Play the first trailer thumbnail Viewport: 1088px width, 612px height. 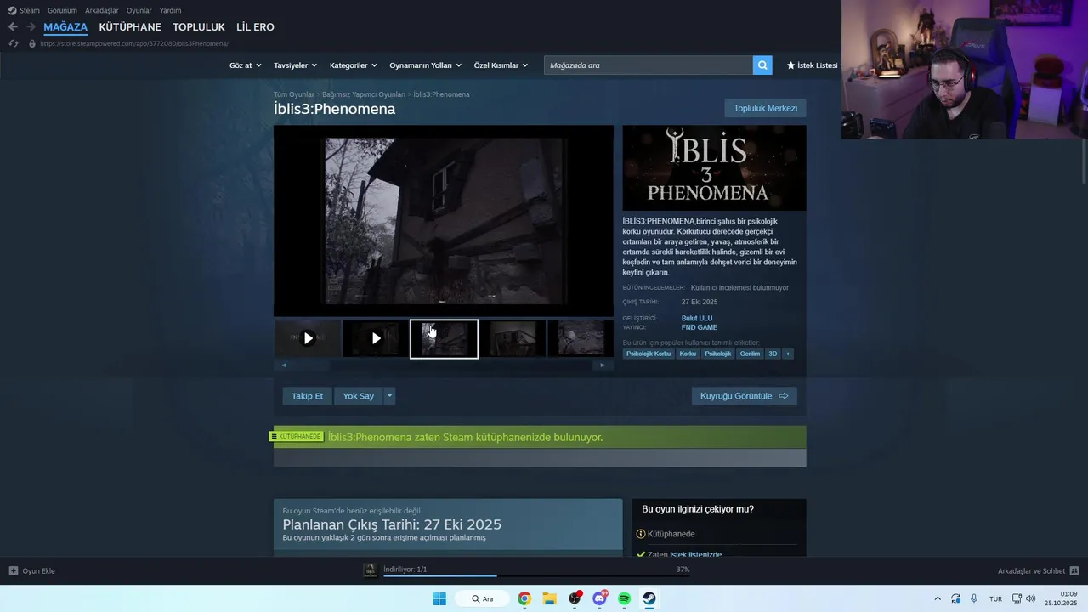click(308, 338)
